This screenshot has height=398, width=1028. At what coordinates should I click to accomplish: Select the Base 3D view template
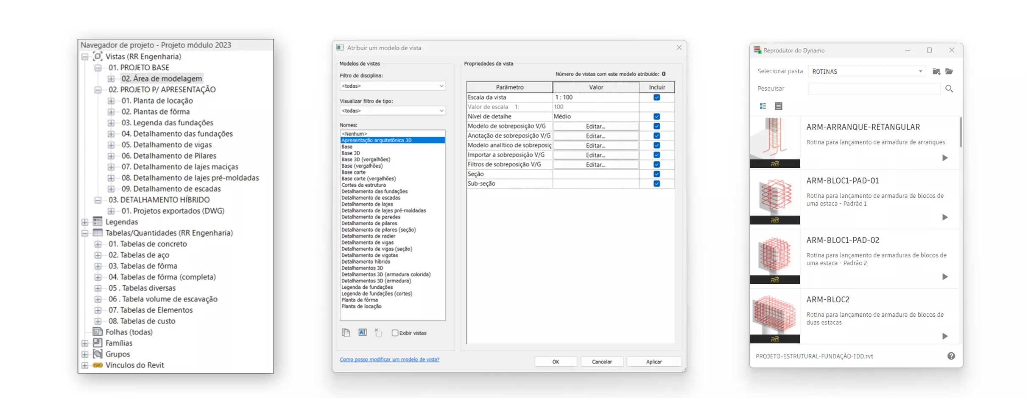tap(350, 153)
